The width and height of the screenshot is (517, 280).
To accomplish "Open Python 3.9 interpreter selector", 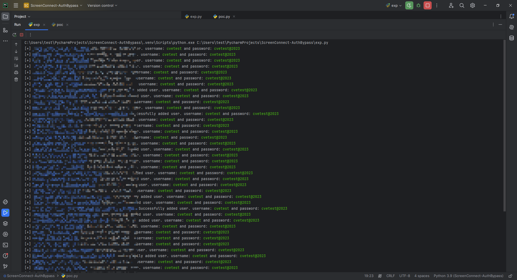I will coord(469,276).
